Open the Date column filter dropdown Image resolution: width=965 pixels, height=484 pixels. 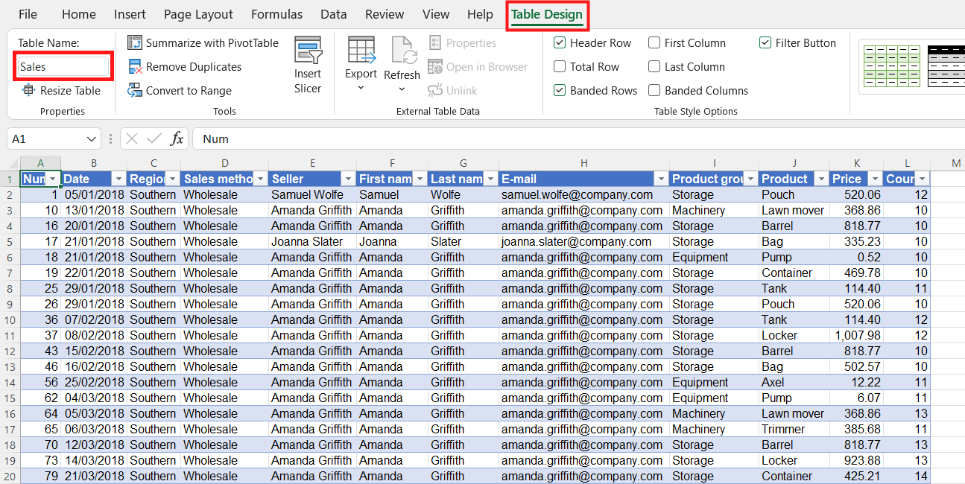(x=118, y=179)
